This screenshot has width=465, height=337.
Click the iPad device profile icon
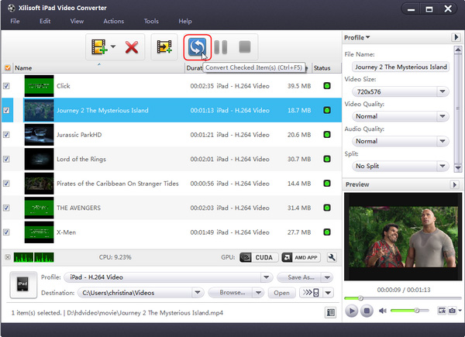coord(23,285)
